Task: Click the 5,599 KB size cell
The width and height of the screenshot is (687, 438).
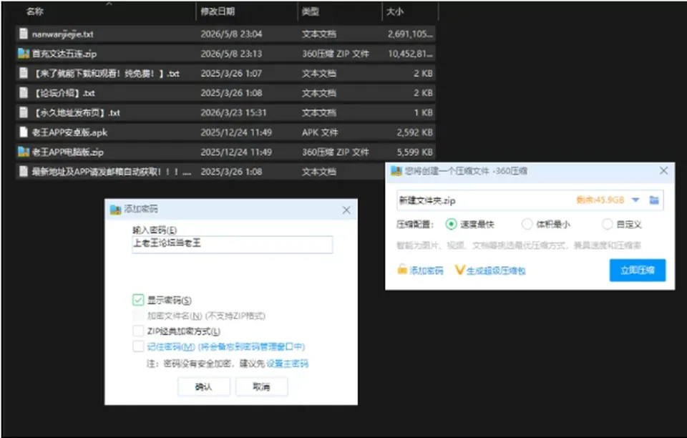Action: [414, 152]
